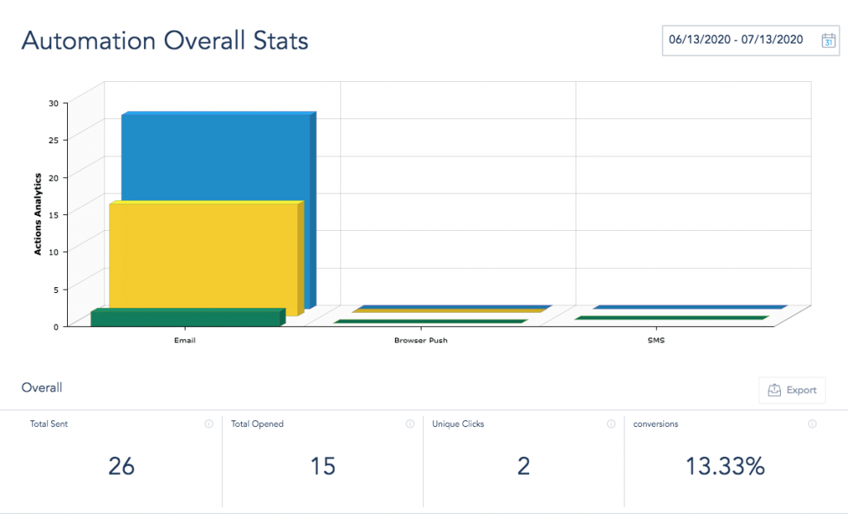The height and width of the screenshot is (518, 848).
Task: Show info tooltip icon for Unique Clicks
Action: click(611, 424)
